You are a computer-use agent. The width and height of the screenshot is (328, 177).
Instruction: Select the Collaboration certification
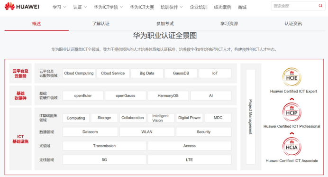133,118
